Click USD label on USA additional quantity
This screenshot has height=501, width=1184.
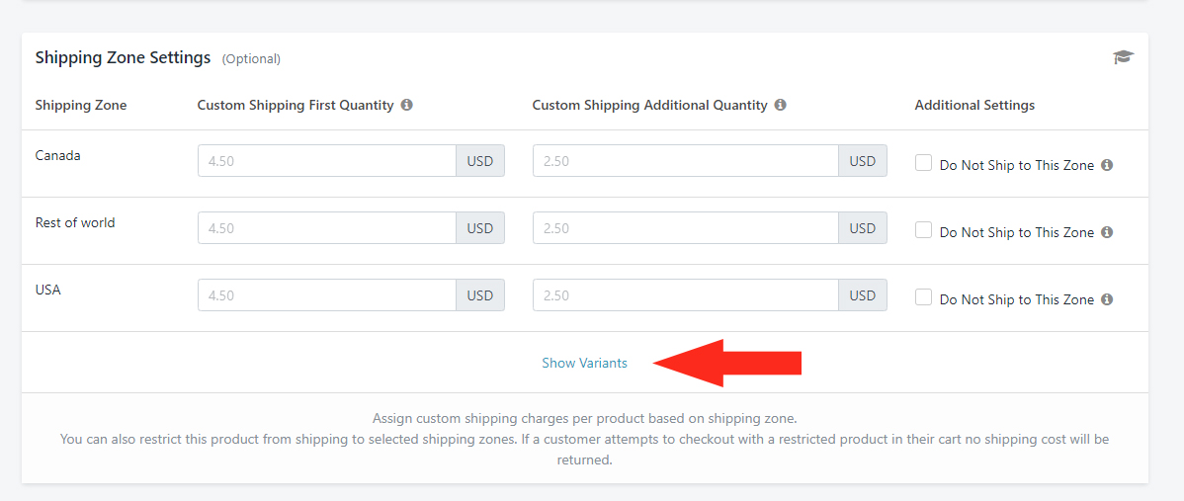pos(863,295)
